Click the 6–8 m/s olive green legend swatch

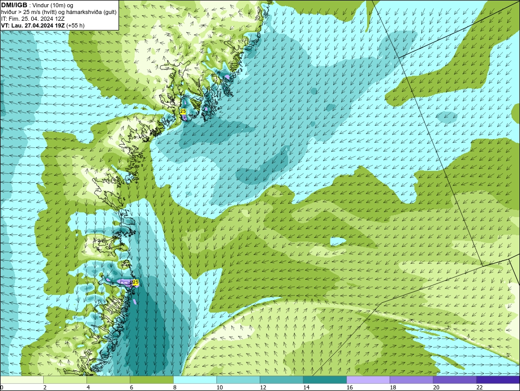tap(151, 380)
